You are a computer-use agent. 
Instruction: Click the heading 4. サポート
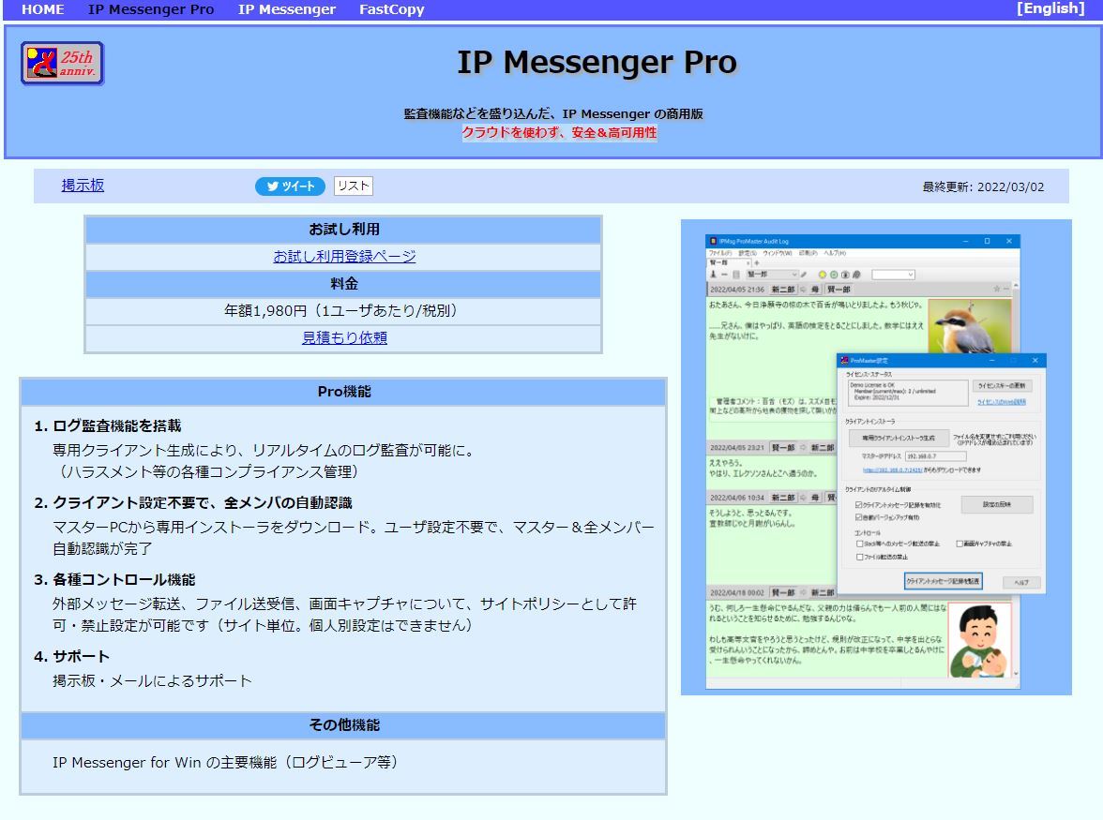[71, 656]
